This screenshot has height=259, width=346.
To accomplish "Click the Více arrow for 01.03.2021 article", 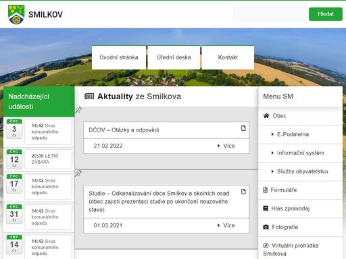I will pos(218,225).
